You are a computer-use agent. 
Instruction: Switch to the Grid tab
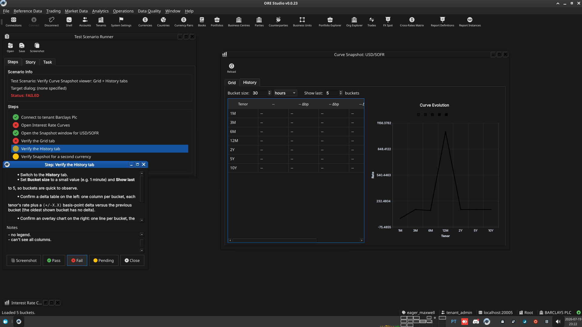click(232, 83)
